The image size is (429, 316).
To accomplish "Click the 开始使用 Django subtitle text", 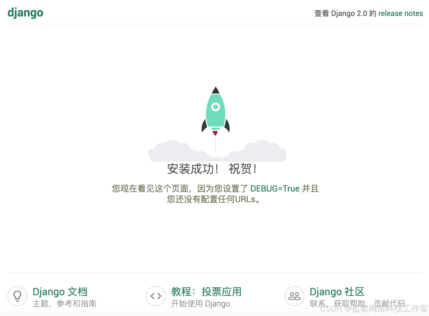I will click(200, 303).
